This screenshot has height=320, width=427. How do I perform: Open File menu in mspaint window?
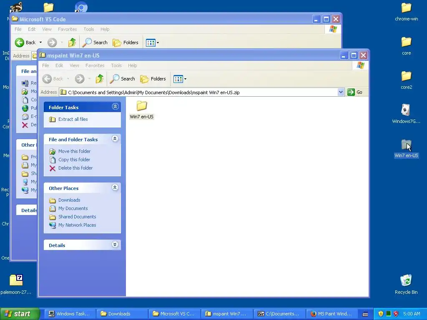45,65
